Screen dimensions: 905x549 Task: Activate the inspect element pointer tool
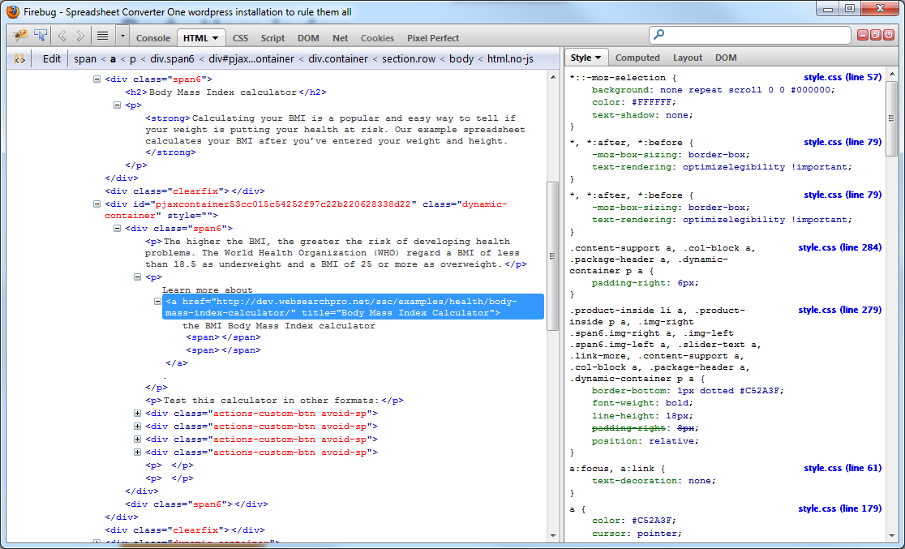click(41, 36)
